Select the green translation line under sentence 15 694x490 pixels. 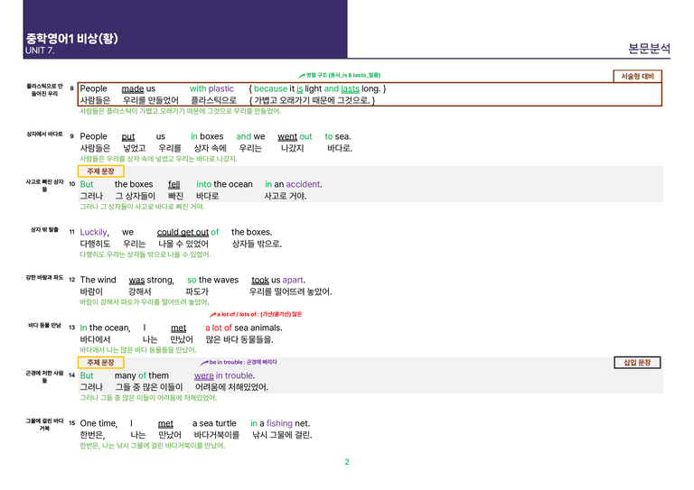[152, 446]
